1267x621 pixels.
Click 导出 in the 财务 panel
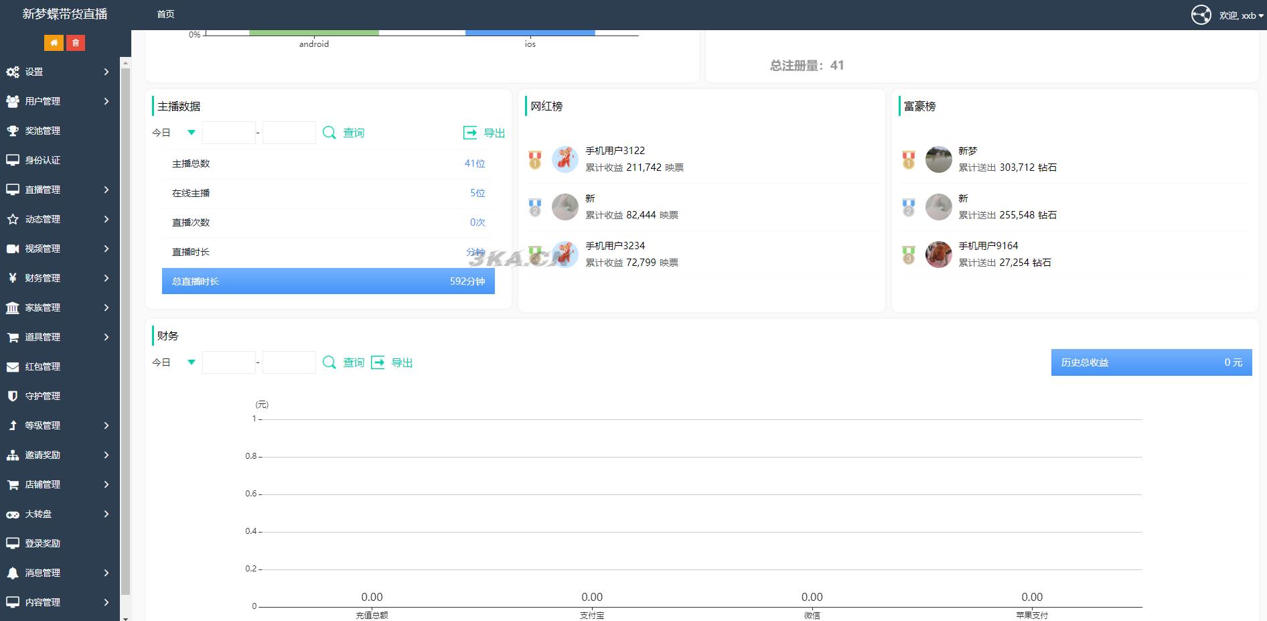coord(402,362)
